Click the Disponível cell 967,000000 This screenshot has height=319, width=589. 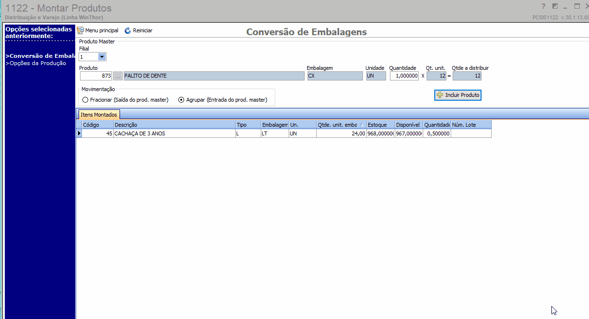(x=409, y=133)
